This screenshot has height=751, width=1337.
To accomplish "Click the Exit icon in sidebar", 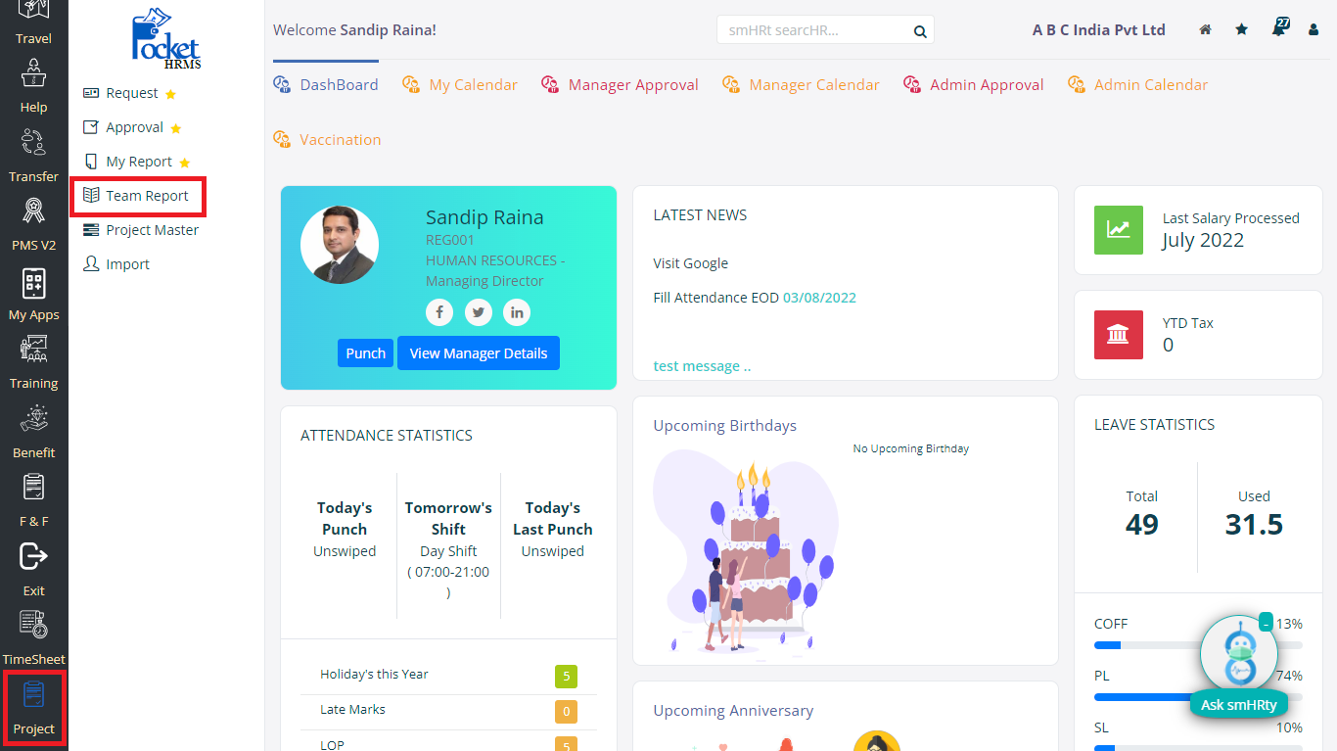I will 34,558.
